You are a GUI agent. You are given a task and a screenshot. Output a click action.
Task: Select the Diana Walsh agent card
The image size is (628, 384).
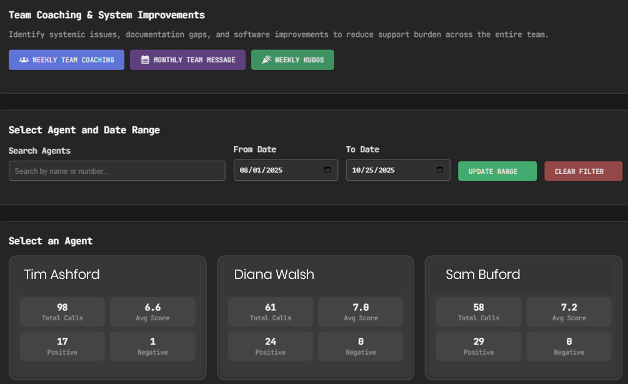click(316, 275)
